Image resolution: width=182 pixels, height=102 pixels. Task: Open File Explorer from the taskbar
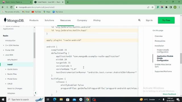click(61, 99)
